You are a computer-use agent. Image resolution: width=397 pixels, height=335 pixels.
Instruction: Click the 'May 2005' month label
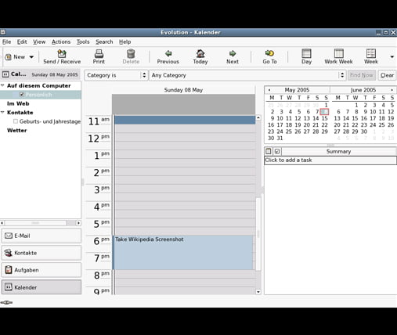click(297, 90)
